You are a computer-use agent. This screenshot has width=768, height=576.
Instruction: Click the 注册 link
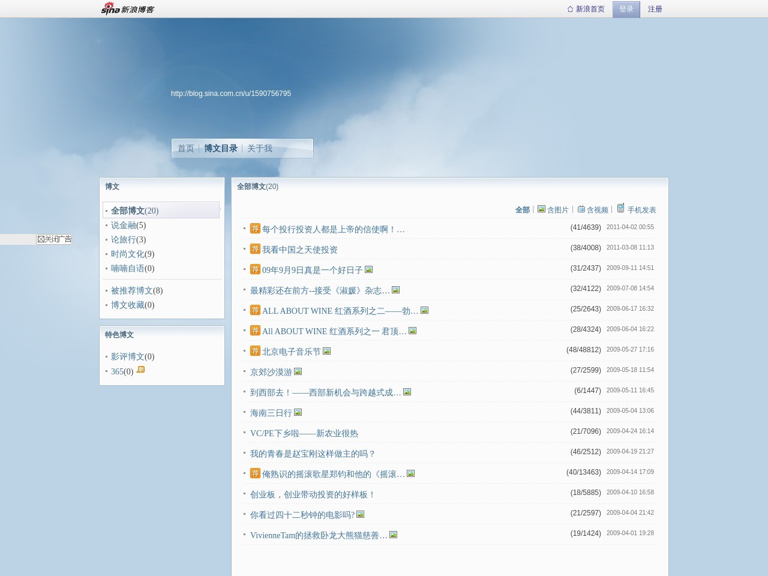tap(655, 9)
